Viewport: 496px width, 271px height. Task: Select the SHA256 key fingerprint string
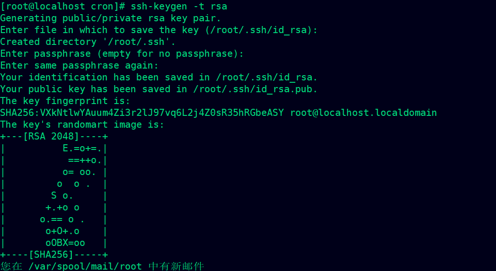point(142,113)
